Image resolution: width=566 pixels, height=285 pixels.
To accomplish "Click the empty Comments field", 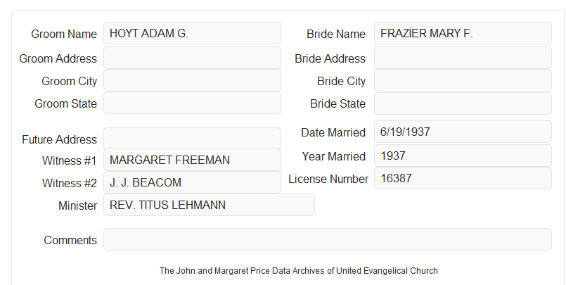I will tap(328, 239).
